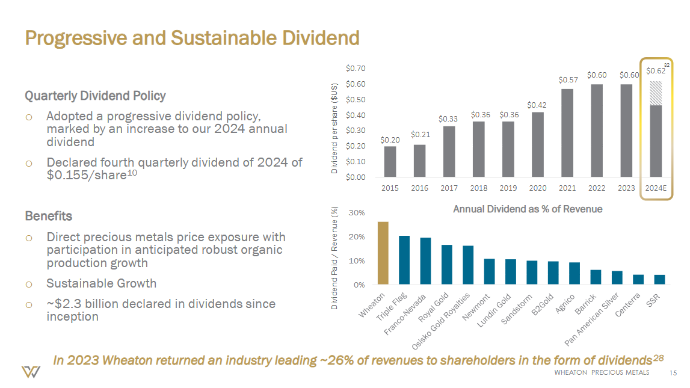Click the 2017 dividend bar labeled $0.33

[449, 152]
